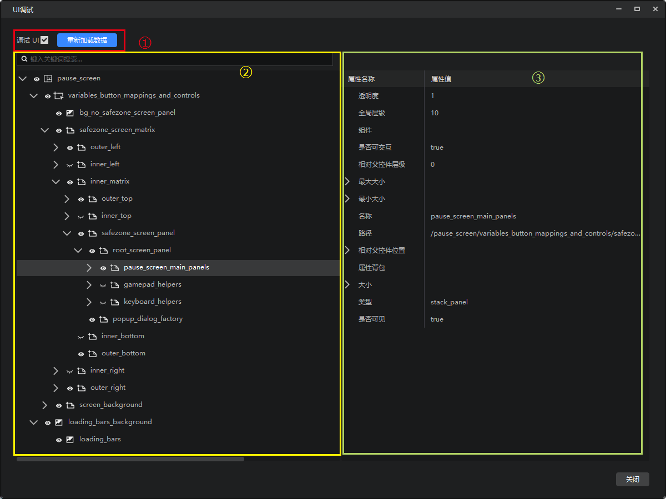
Task: Click the panel icon beside inner_left
Action: click(81, 165)
